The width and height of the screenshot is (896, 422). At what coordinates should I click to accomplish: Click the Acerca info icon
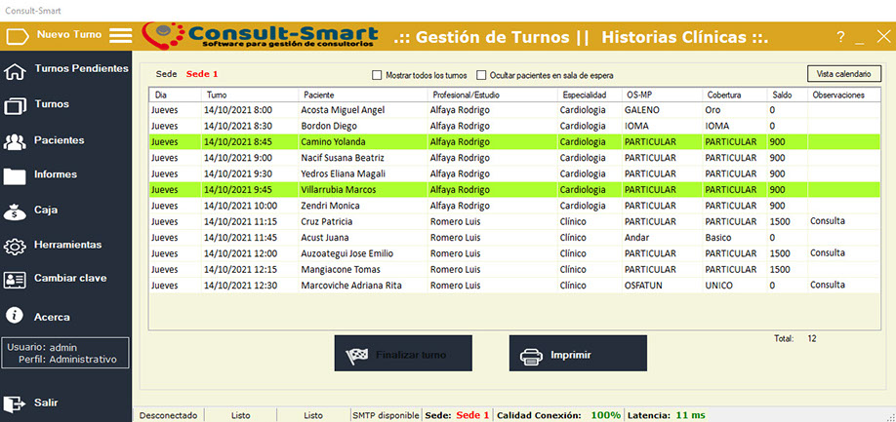click(15, 316)
